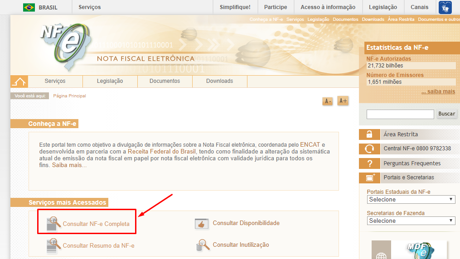Click the Buscar search button

[446, 114]
